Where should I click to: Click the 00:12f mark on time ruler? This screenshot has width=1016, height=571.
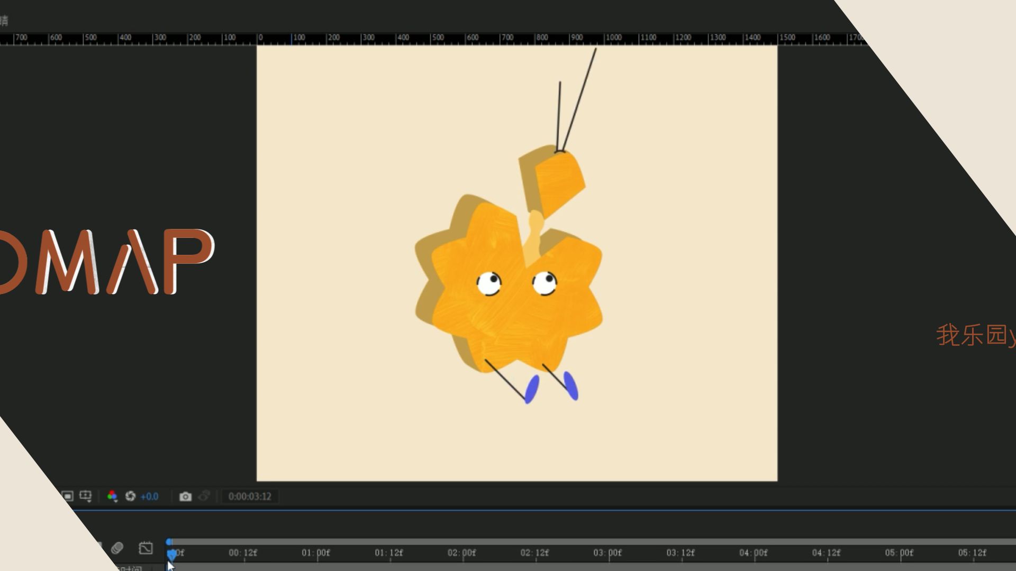click(x=243, y=552)
